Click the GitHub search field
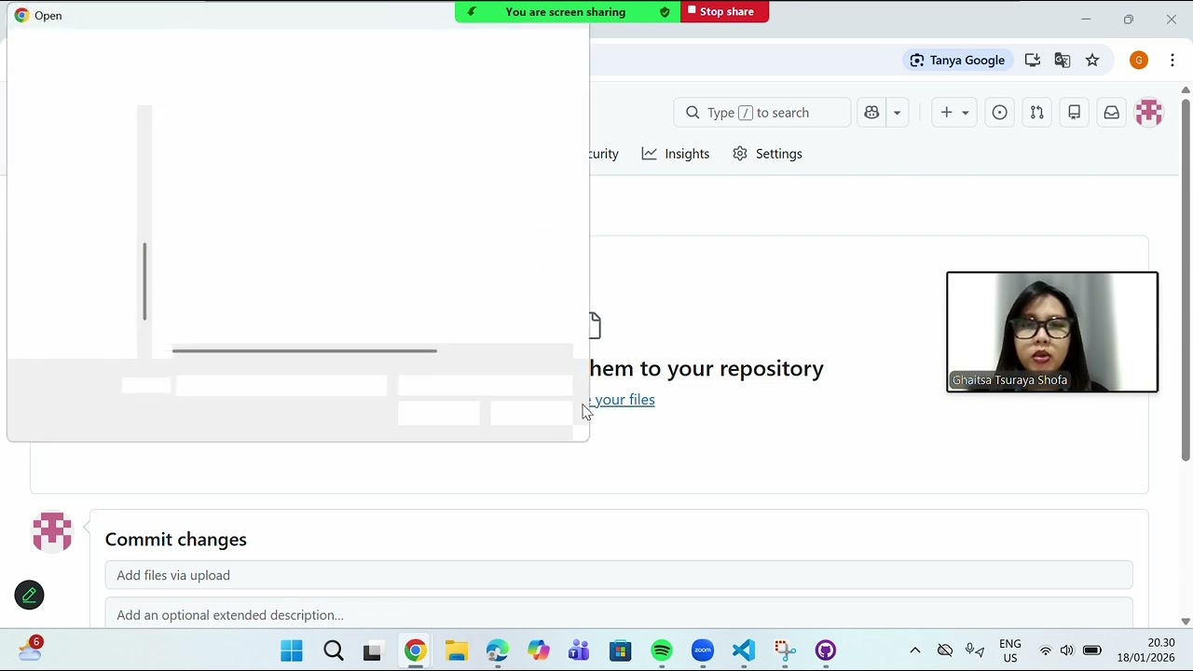This screenshot has width=1193, height=671. tap(761, 113)
